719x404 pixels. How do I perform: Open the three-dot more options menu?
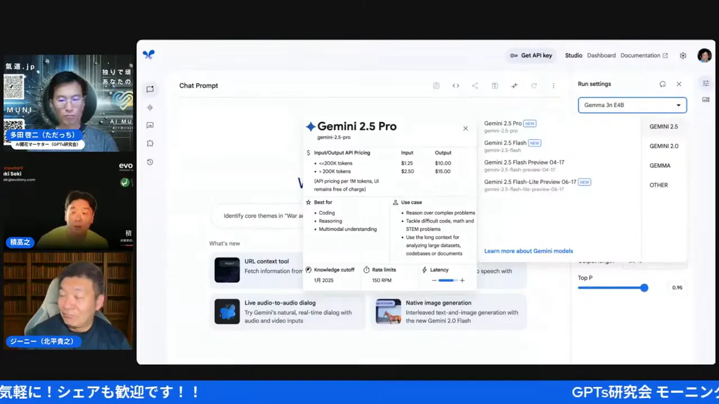coord(553,86)
